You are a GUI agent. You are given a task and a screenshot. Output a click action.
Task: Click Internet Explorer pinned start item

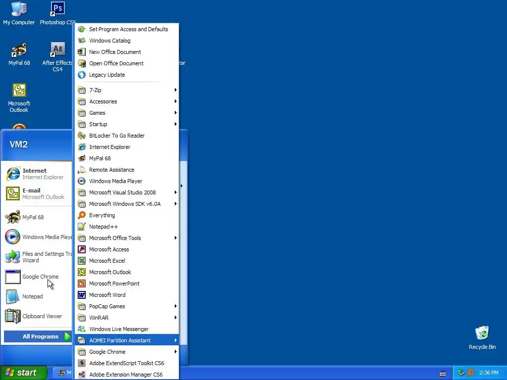click(x=38, y=174)
